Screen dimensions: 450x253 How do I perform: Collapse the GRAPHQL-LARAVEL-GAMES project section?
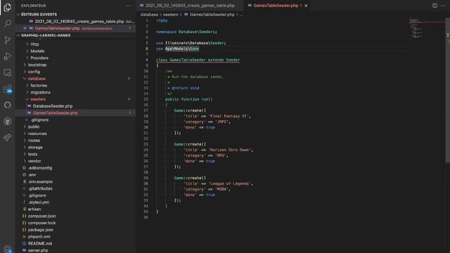[46, 35]
